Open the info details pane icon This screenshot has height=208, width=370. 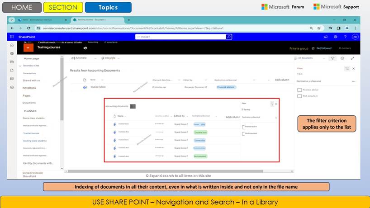point(342,58)
